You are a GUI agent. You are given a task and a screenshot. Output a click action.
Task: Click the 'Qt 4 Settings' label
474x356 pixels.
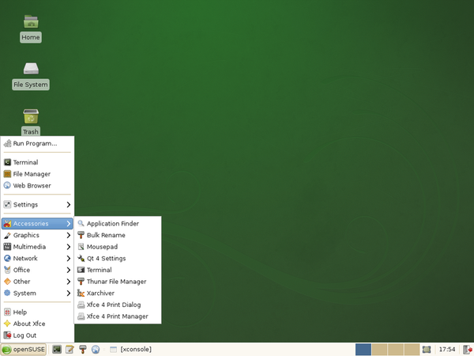tap(106, 258)
